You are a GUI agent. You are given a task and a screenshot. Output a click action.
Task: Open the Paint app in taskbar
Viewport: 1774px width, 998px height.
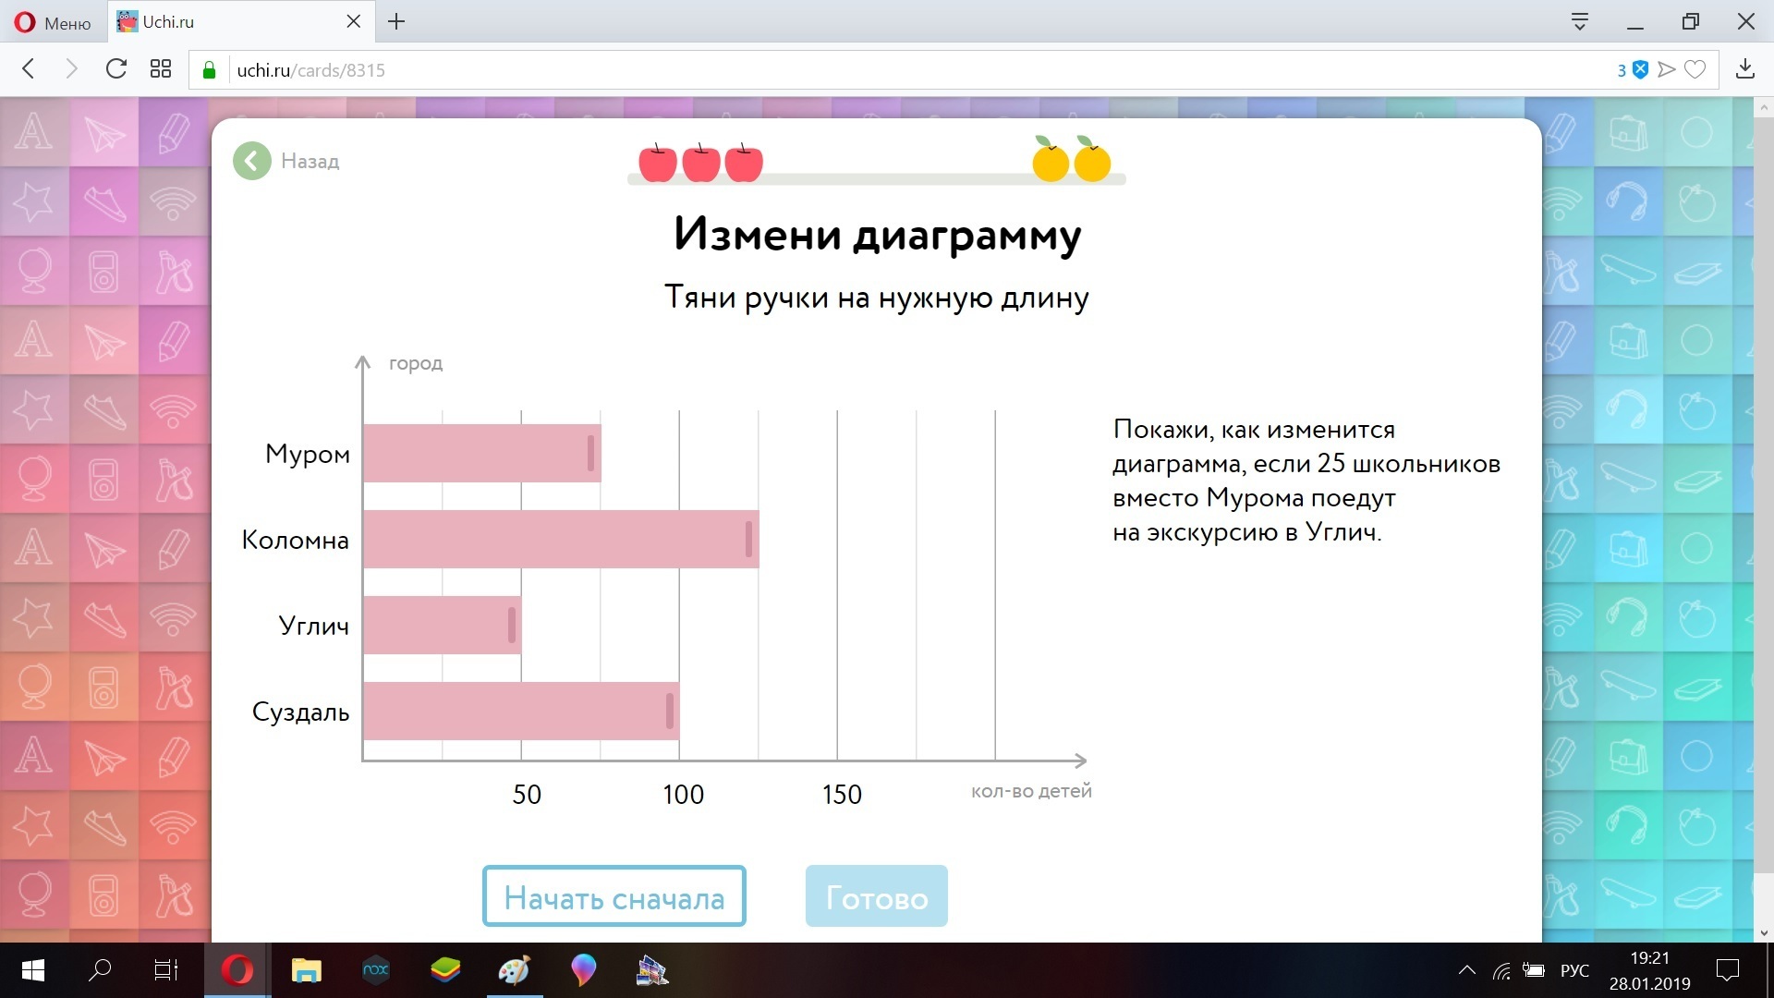click(x=514, y=970)
